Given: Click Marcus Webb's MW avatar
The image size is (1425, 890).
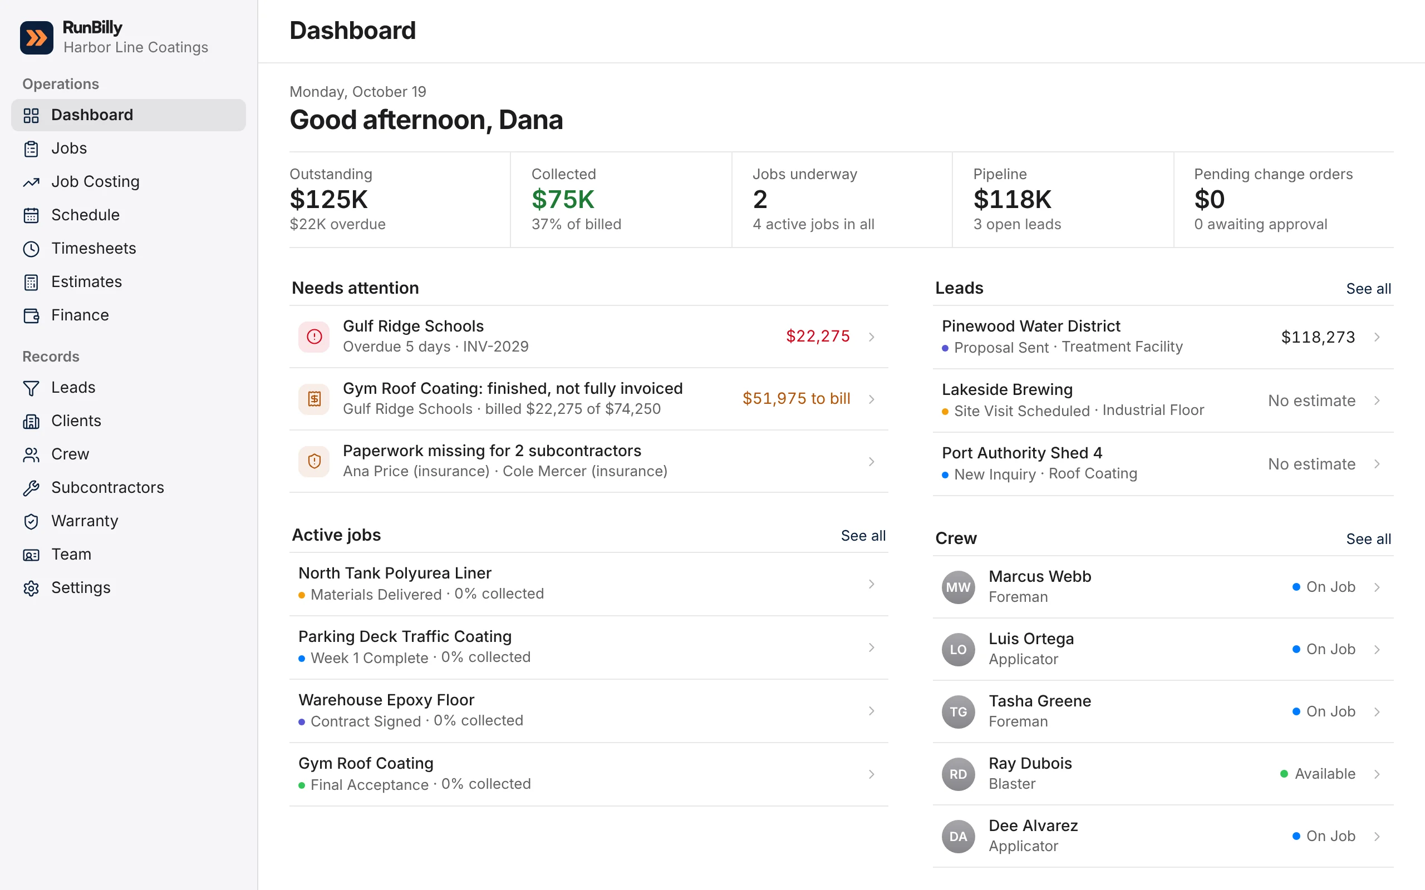Looking at the screenshot, I should pos(958,587).
